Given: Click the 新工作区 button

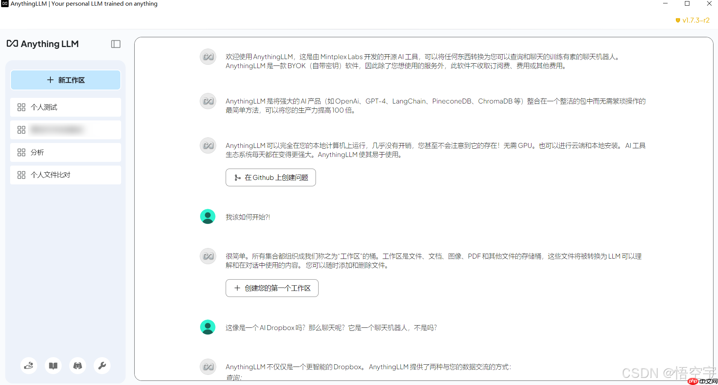Looking at the screenshot, I should [x=65, y=80].
